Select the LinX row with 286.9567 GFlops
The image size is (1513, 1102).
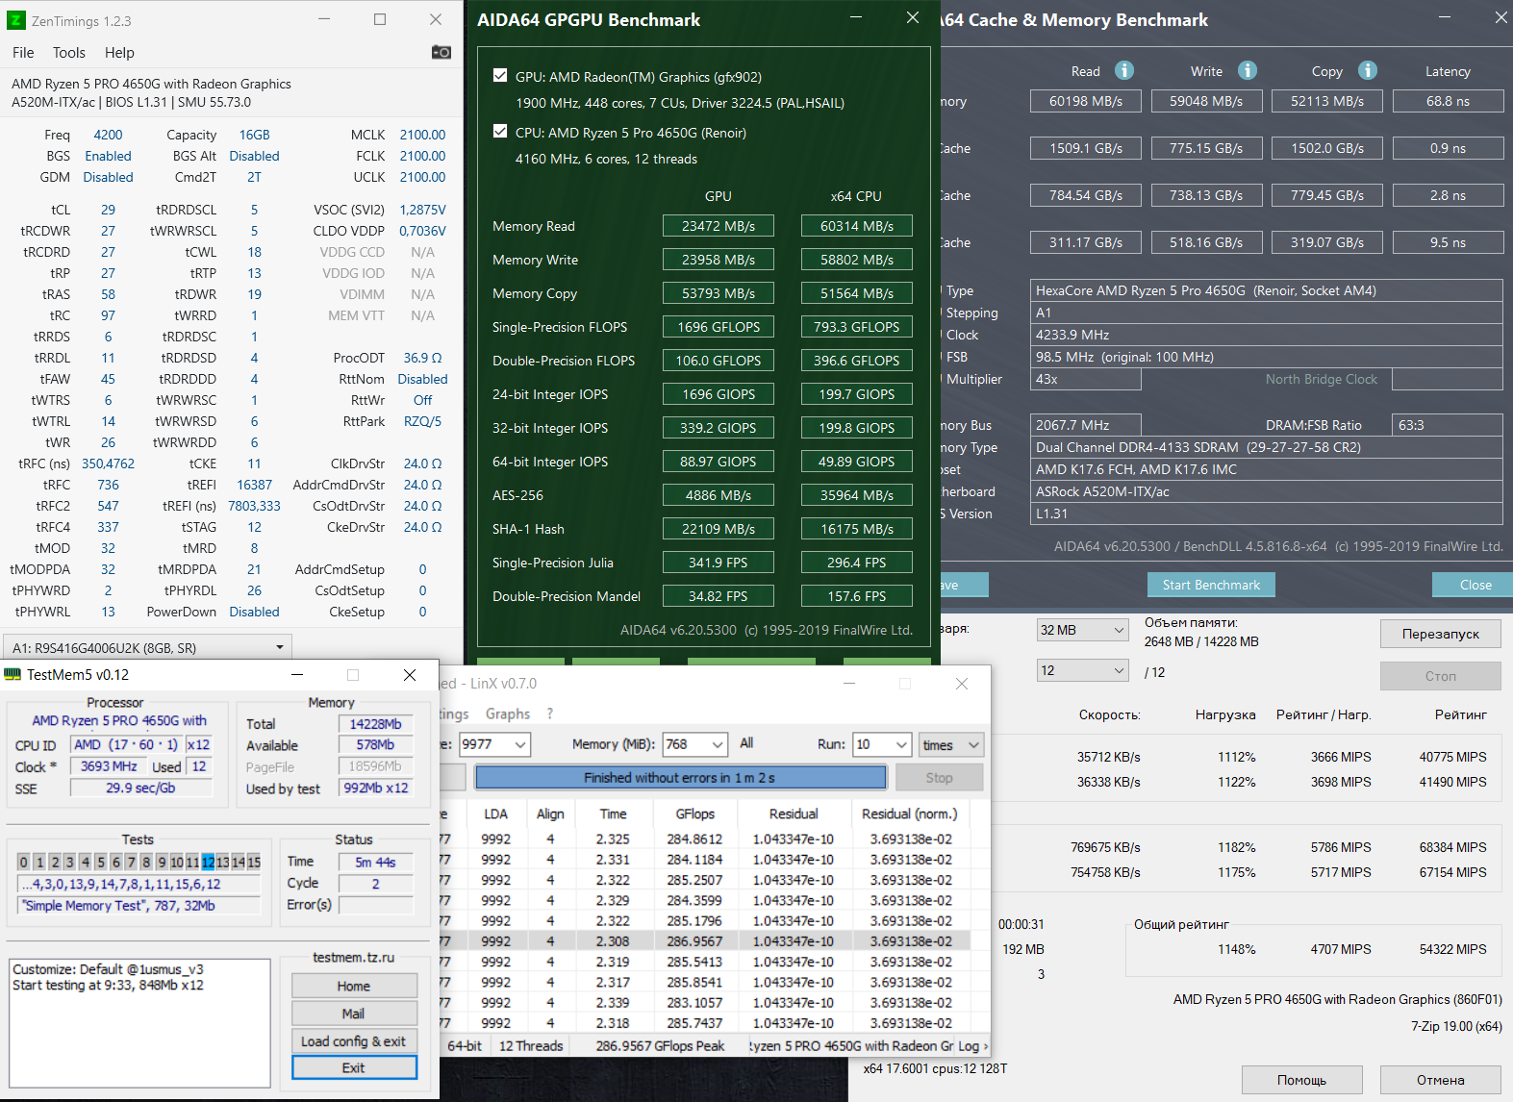[705, 941]
